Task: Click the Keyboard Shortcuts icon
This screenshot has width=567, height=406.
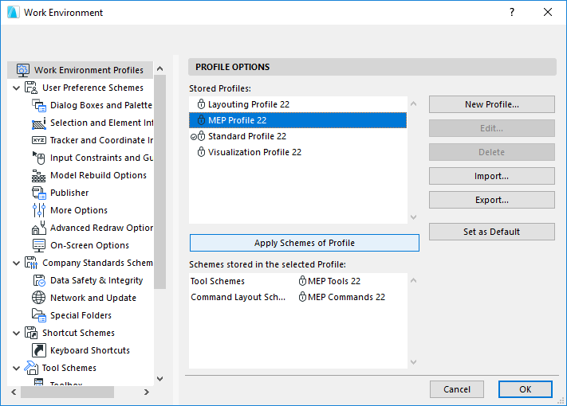Action: click(39, 350)
